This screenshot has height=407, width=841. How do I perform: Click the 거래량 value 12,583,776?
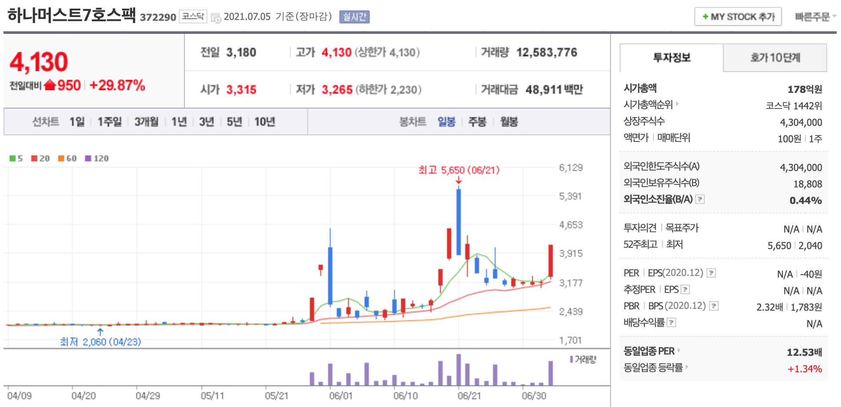[x=547, y=53]
